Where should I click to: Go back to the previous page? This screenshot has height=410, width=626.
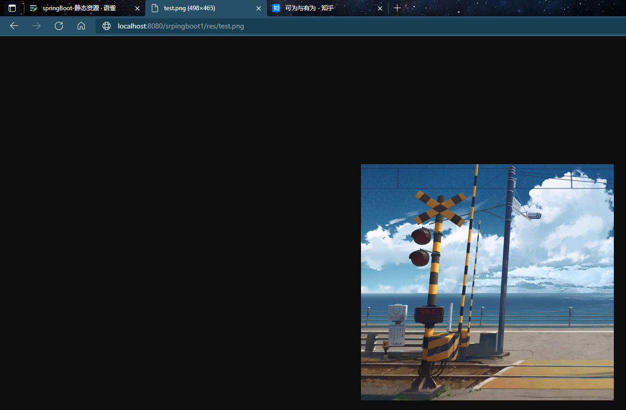tap(14, 26)
